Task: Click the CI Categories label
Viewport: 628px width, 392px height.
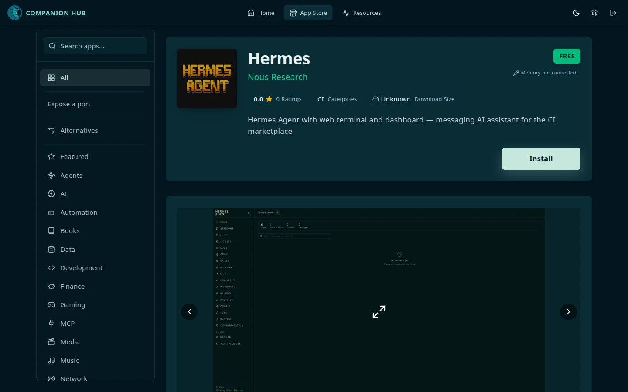Action: (x=337, y=99)
